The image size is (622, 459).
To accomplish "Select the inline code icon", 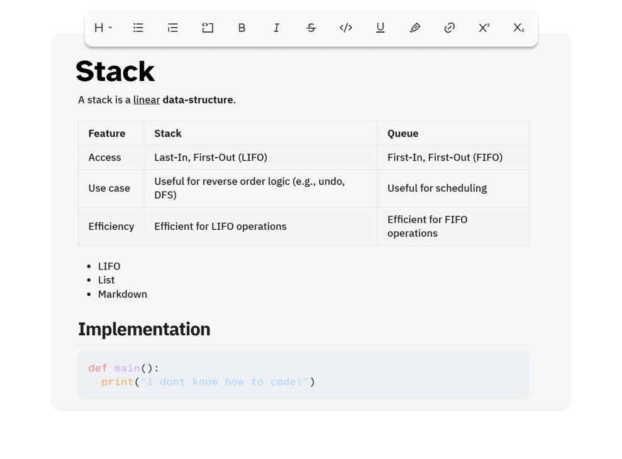I will pos(345,28).
